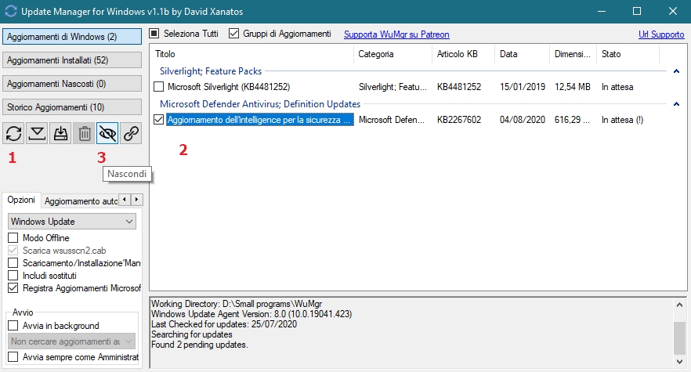Sort by the Dimensi... column header
Screen dimensions: 691x372
click(573, 54)
